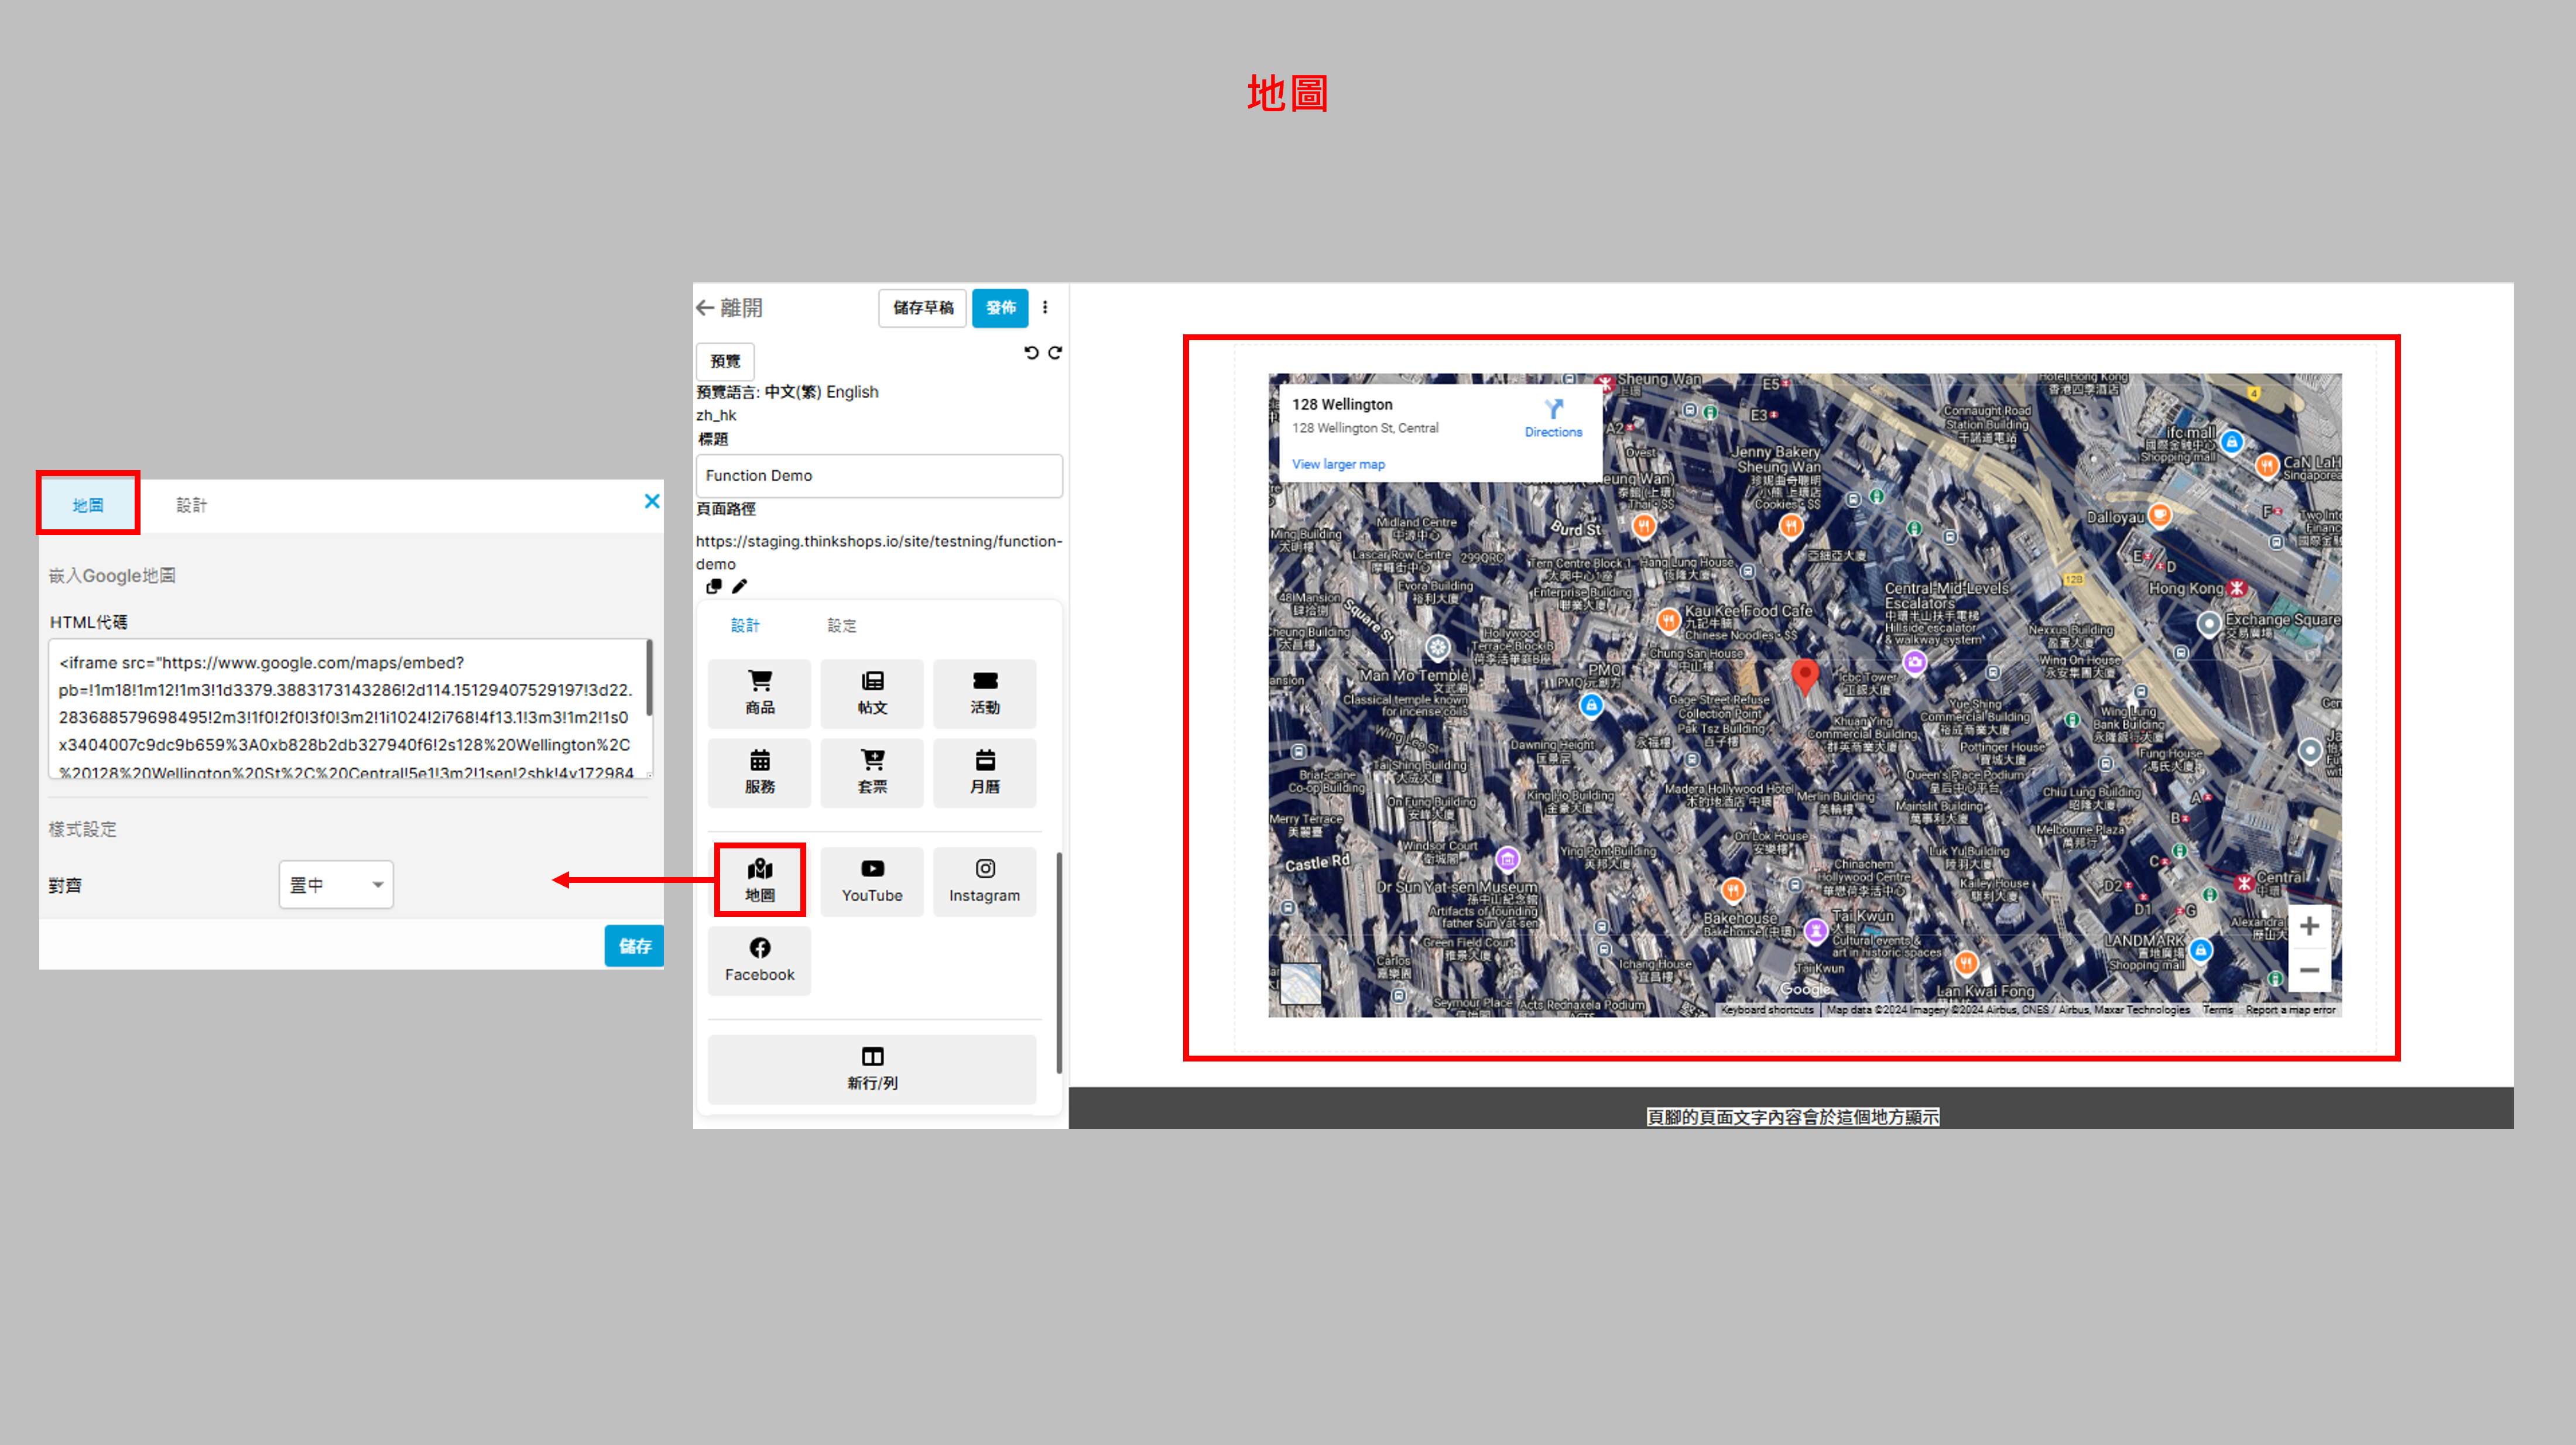
Task: Click View larger map link
Action: (x=1338, y=464)
